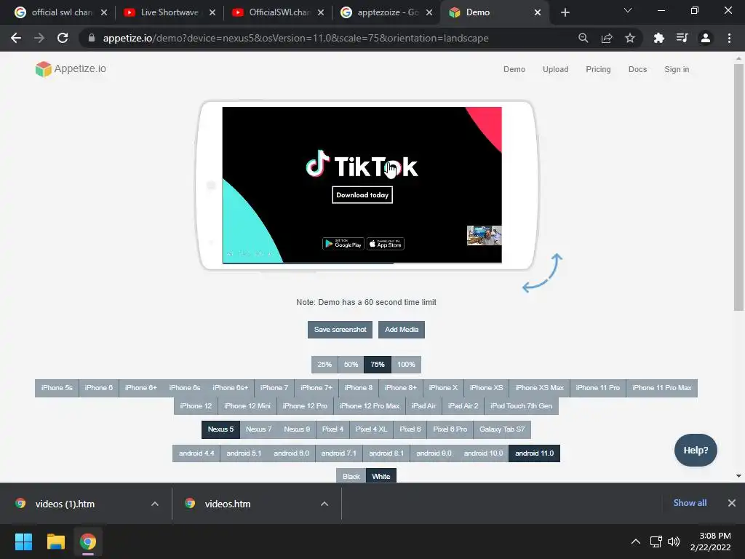Screen dimensions: 745x559
Task: Set scale to 100%
Action: point(406,365)
